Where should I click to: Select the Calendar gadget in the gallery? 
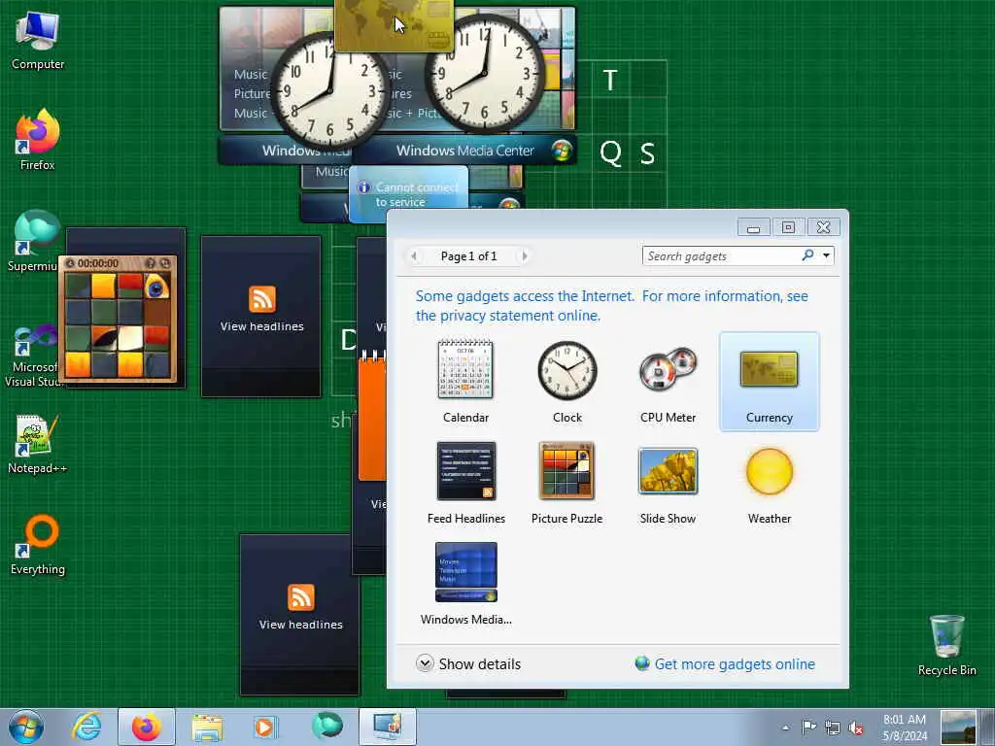point(465,381)
